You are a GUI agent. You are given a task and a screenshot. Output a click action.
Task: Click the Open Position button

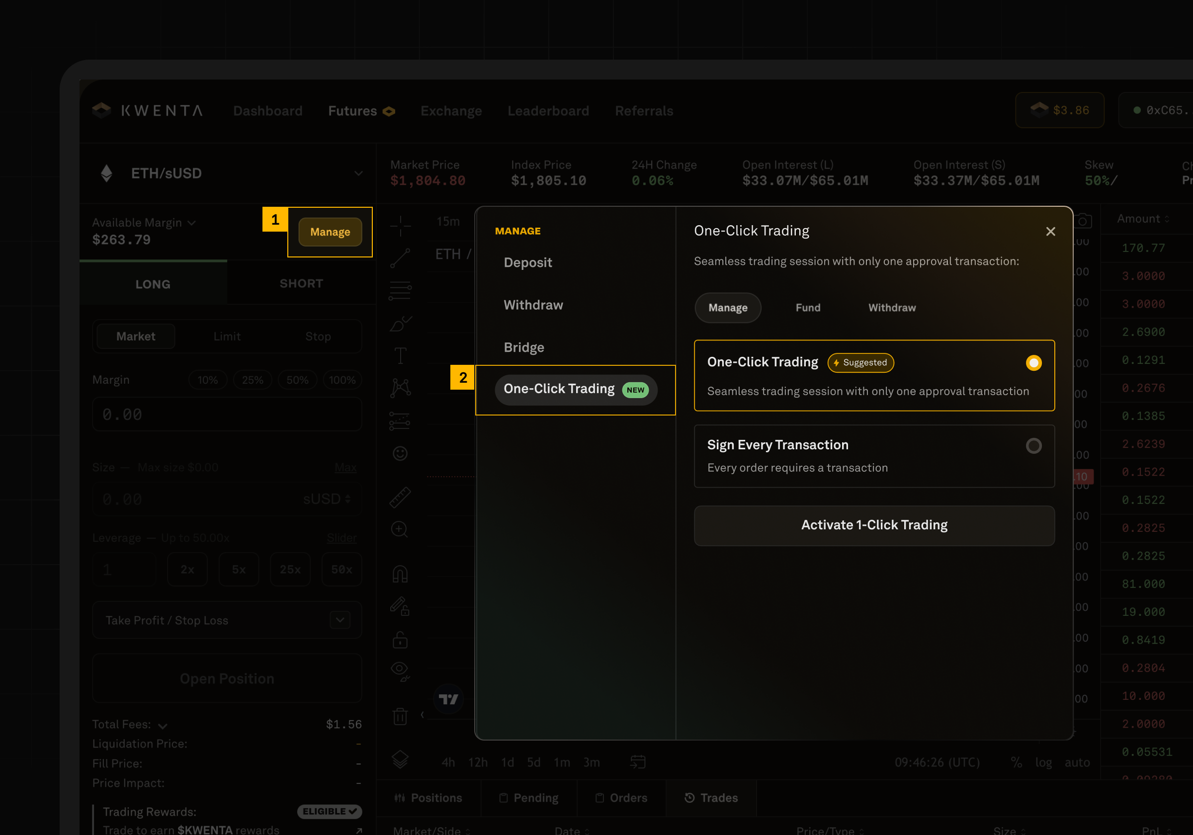pyautogui.click(x=227, y=678)
